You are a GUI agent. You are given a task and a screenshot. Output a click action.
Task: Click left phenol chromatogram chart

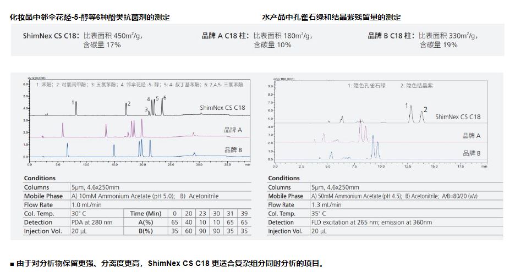click(137, 123)
